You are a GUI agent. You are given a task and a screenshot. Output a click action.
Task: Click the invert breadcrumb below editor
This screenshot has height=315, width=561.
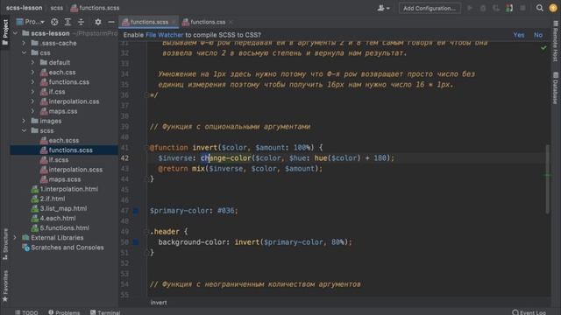pos(159,303)
